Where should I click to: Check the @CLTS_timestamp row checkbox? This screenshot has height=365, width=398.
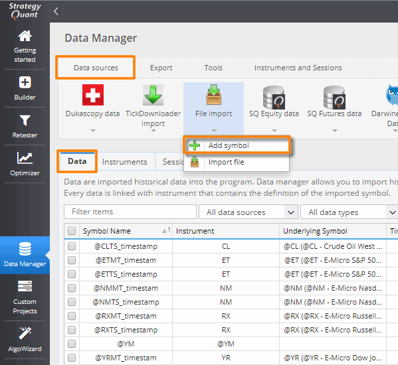[72, 246]
